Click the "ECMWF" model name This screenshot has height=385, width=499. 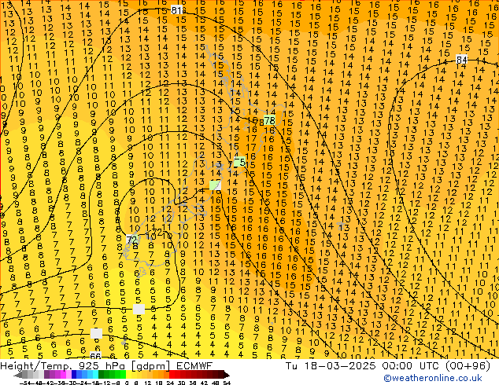point(188,365)
